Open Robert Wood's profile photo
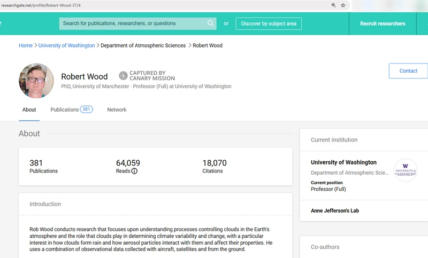The image size is (428, 258). pyautogui.click(x=36, y=81)
